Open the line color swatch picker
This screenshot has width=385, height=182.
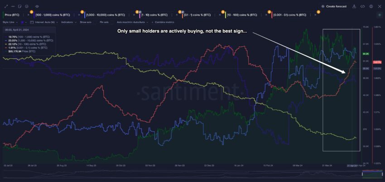(x=24, y=22)
